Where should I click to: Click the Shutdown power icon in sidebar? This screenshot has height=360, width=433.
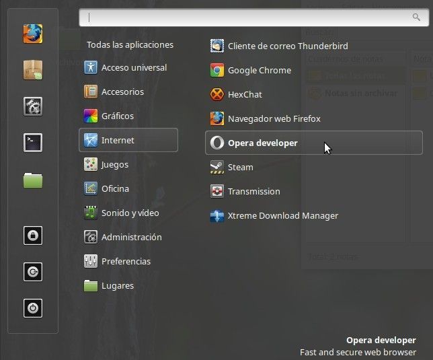(33, 308)
